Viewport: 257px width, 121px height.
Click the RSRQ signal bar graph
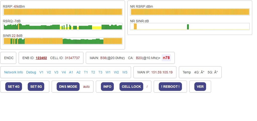[x=62, y=26]
